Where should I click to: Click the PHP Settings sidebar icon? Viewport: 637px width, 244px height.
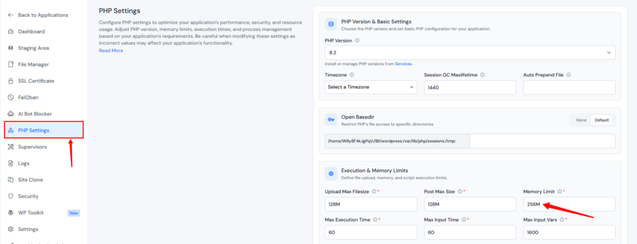click(11, 130)
